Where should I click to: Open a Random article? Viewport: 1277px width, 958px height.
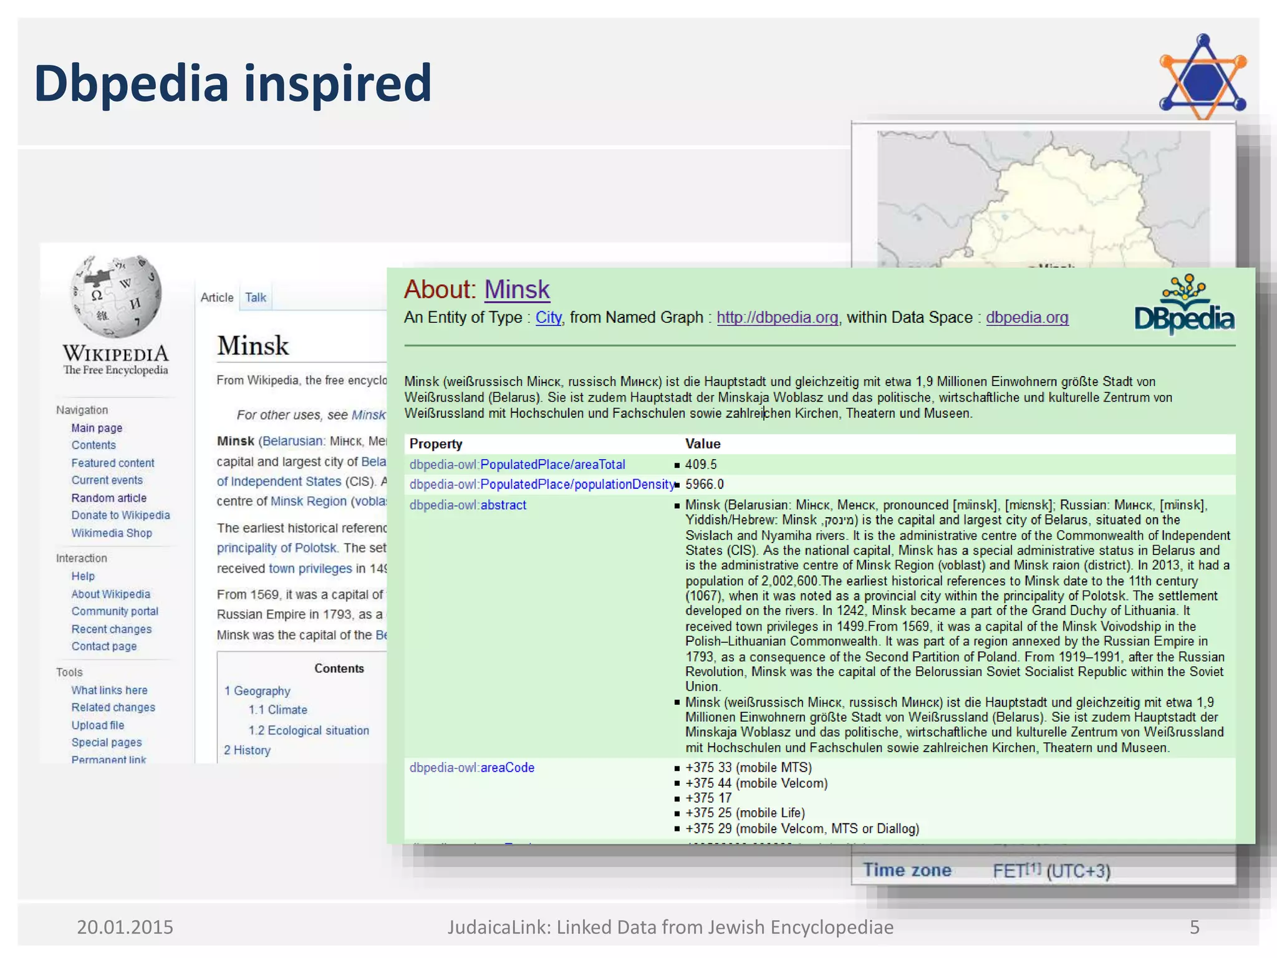(109, 498)
